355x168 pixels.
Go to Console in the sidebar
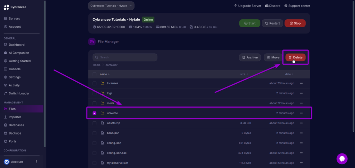15,69
